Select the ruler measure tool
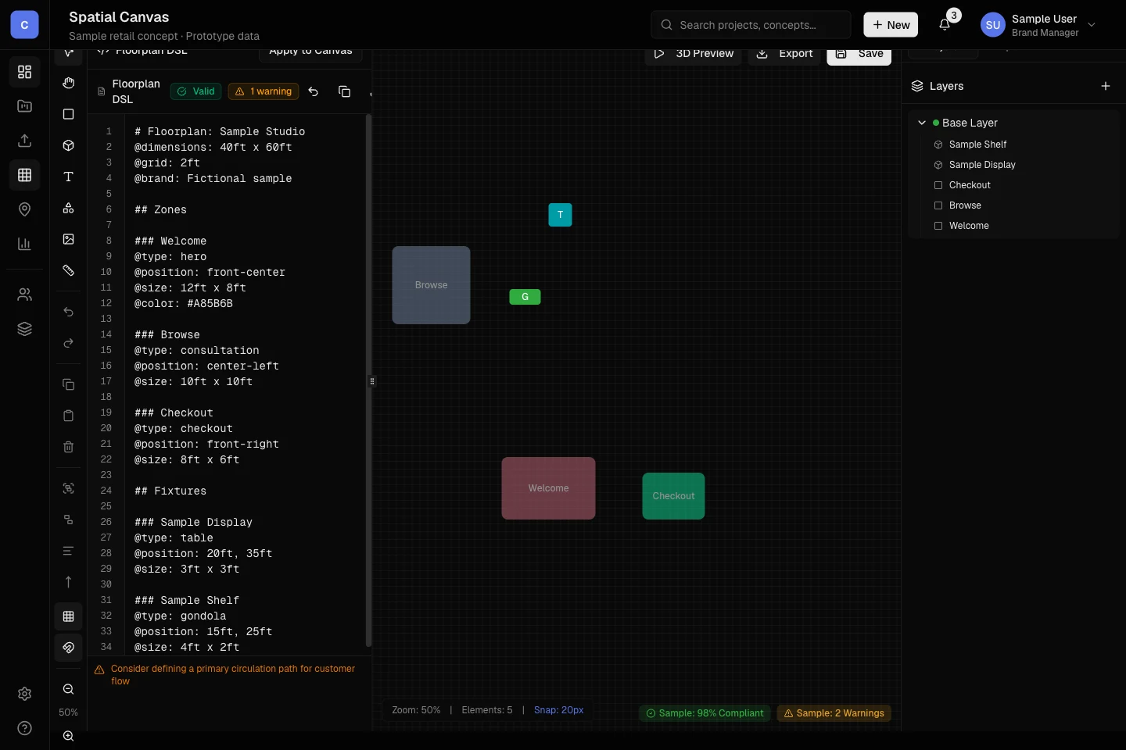1126x750 pixels. click(x=69, y=270)
